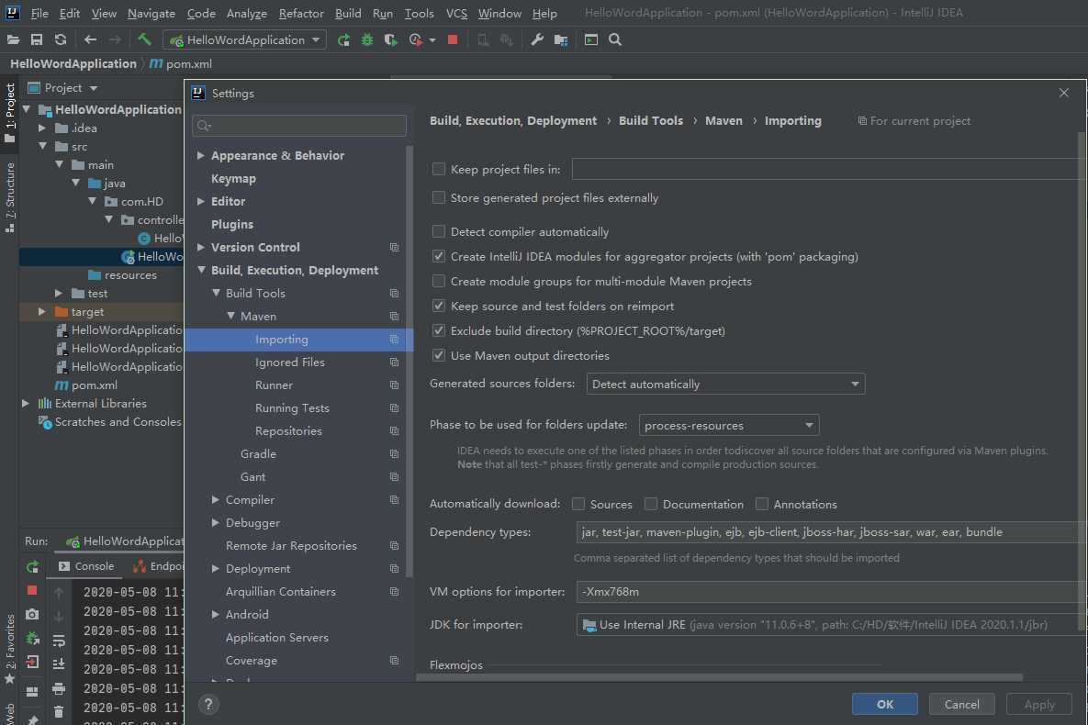Click the trash clear console icon
The width and height of the screenshot is (1088, 725).
(59, 712)
